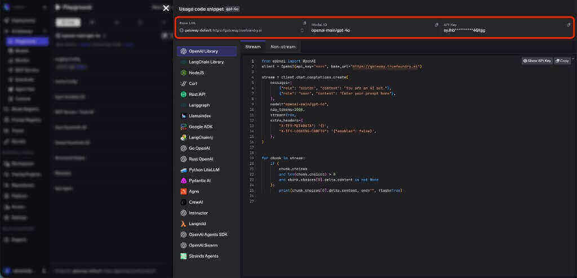Click the gateway-default Base URL field
The image size is (577, 278).
pos(242,30)
